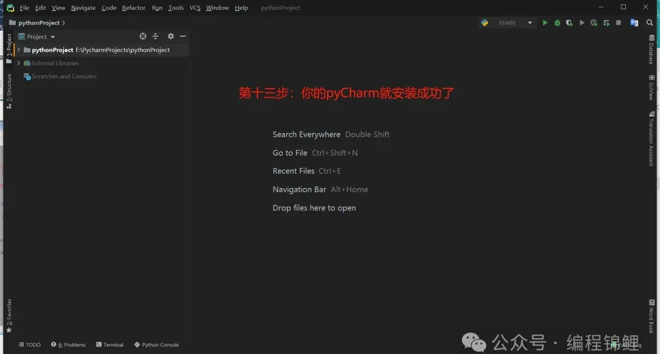Image resolution: width=660 pixels, height=354 pixels.
Task: Open the VCS menu
Action: pyautogui.click(x=195, y=7)
